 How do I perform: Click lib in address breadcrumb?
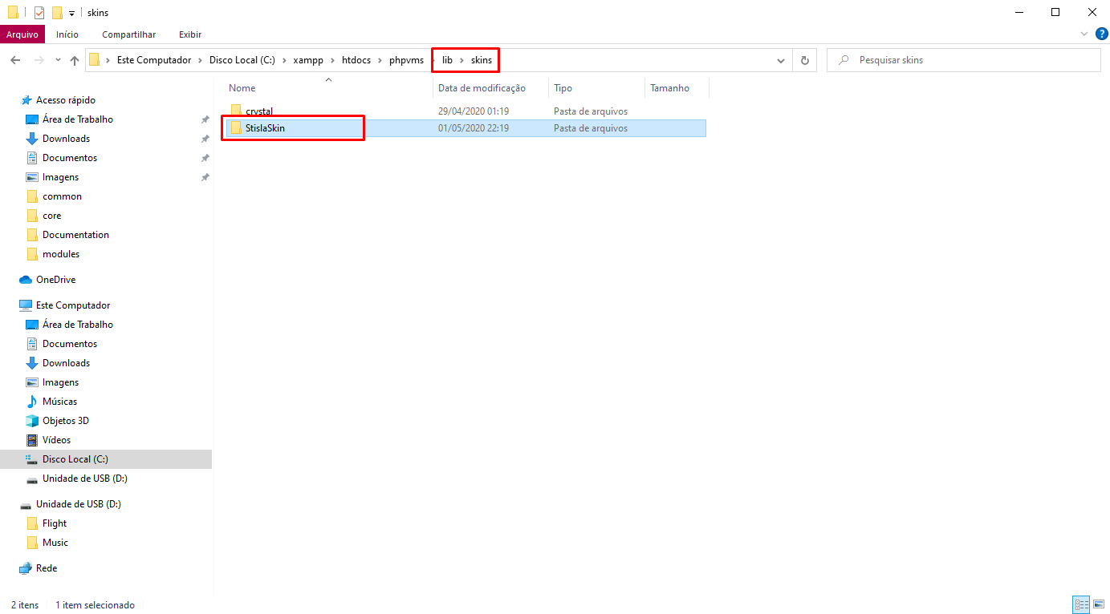coord(448,60)
